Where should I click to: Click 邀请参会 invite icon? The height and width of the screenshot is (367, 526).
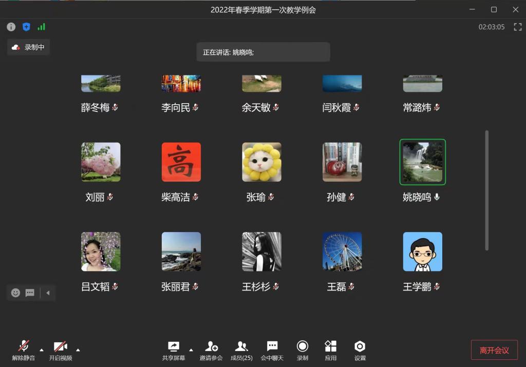211,350
